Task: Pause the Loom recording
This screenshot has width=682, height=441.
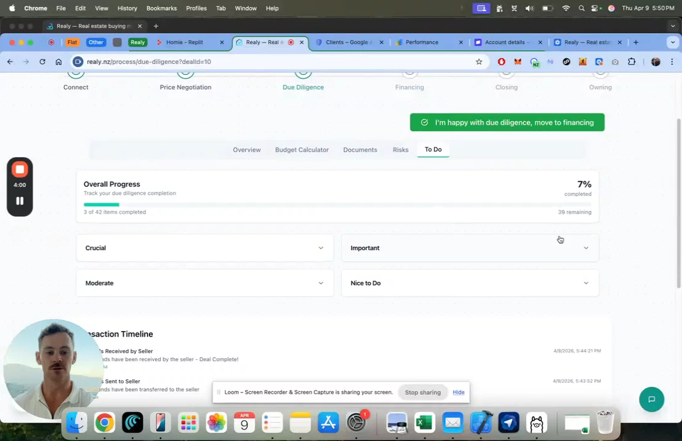Action: pos(20,200)
